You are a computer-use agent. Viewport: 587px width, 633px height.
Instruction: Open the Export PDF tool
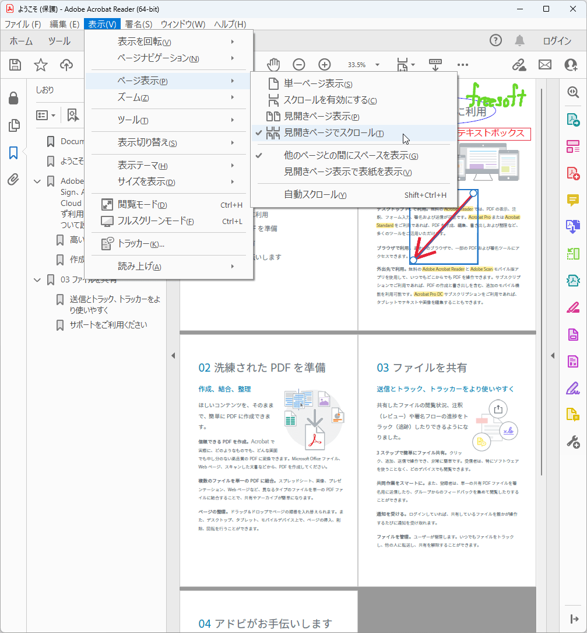(x=573, y=120)
